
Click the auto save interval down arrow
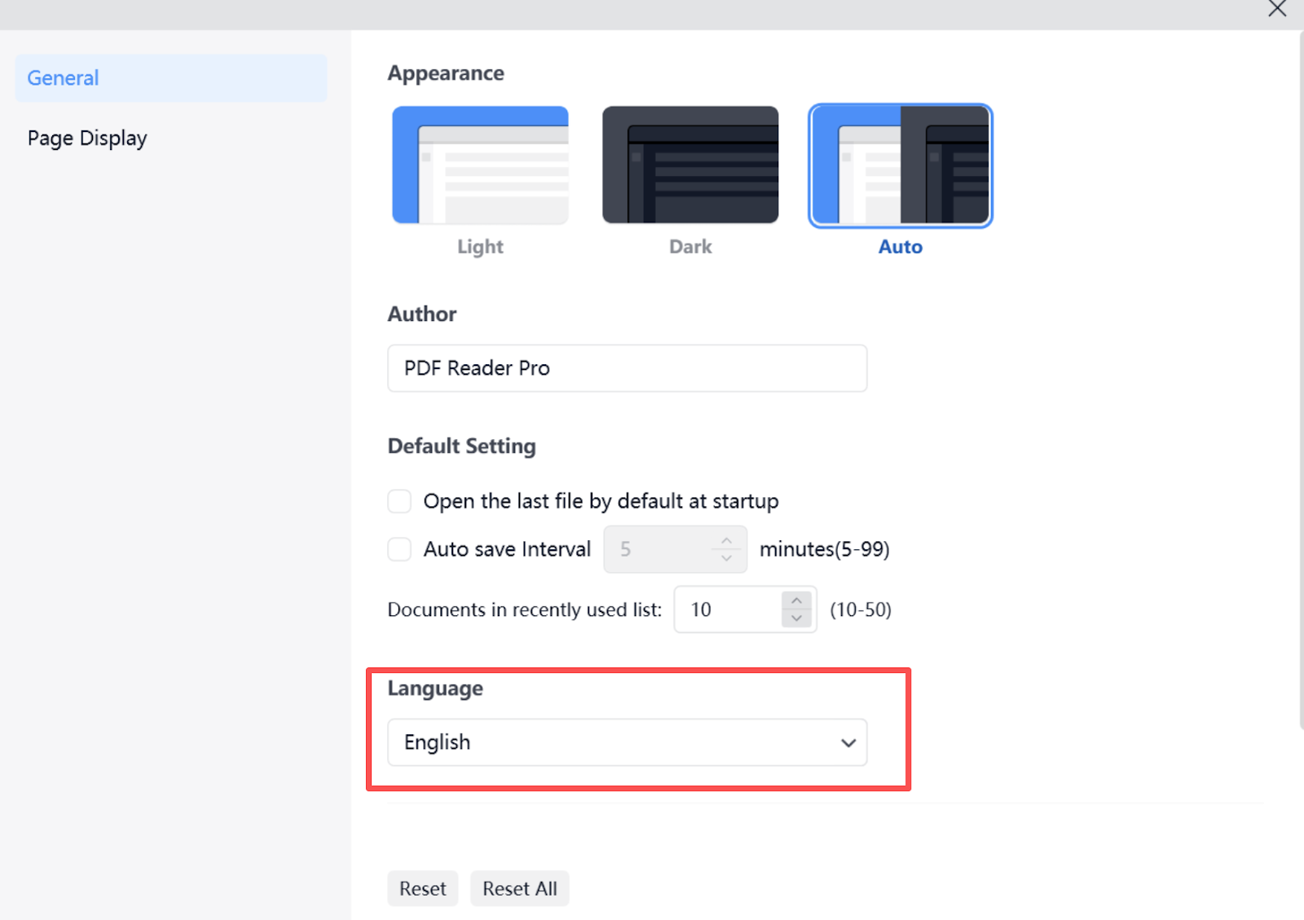726,558
